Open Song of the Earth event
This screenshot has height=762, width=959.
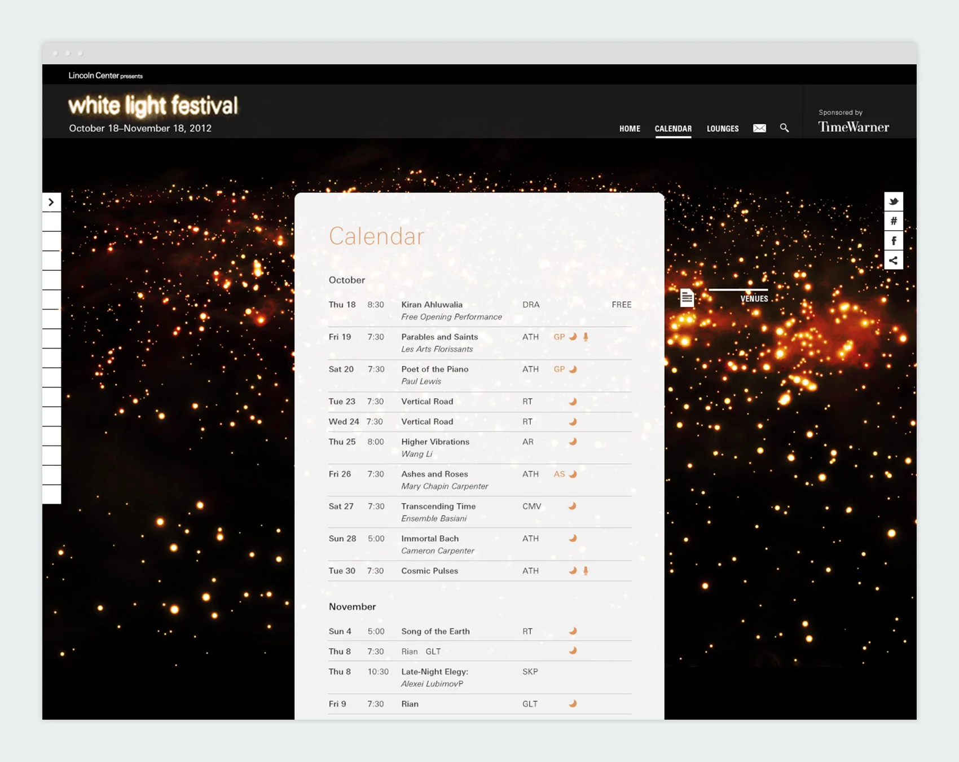tap(435, 631)
